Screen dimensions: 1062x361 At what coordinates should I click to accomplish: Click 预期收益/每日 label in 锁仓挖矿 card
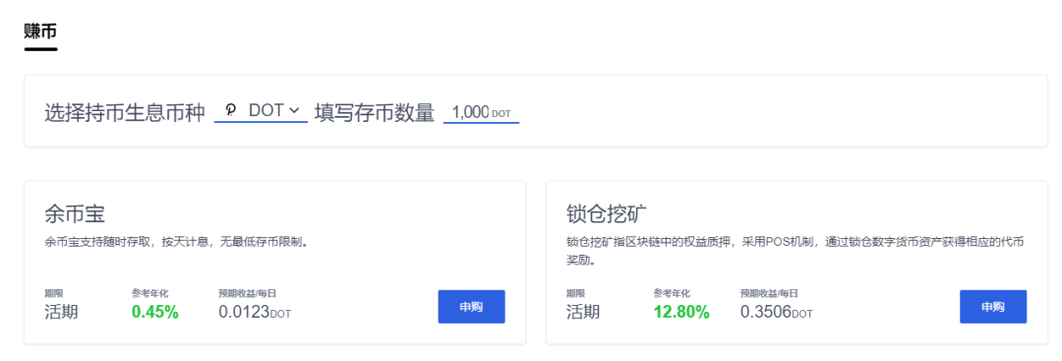click(769, 293)
